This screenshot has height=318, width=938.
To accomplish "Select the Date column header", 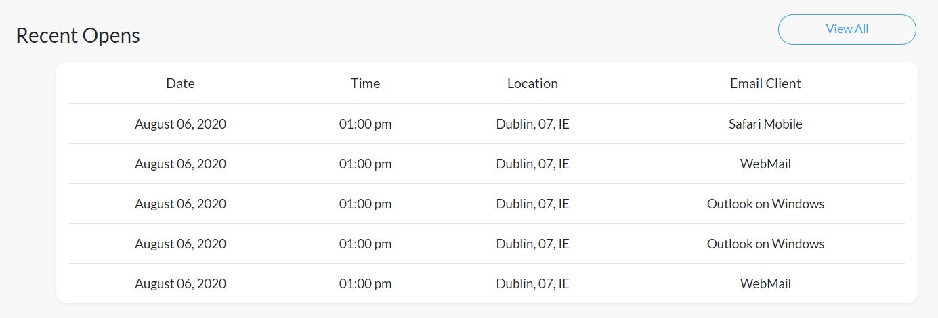I will [x=180, y=83].
